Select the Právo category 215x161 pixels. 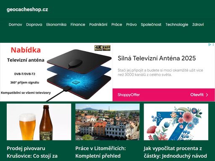(131, 25)
